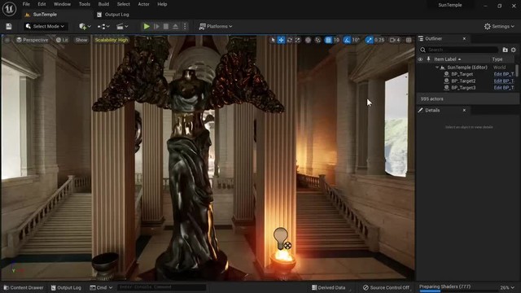Open the Output Log in the status bar
Screen dimensions: 521x293
(66, 287)
